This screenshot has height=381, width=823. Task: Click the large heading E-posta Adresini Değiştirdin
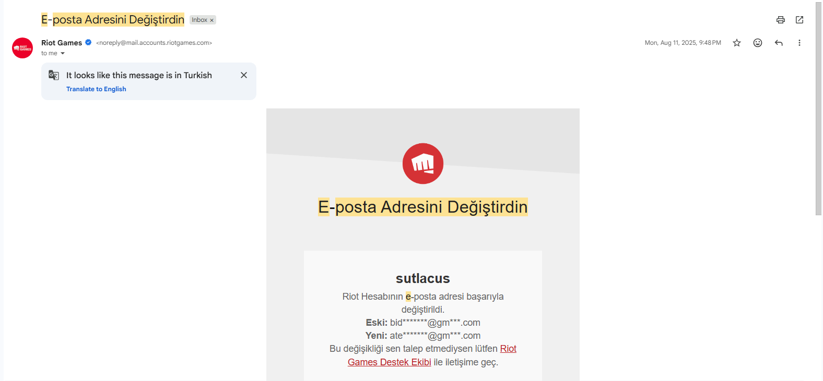[x=423, y=207]
